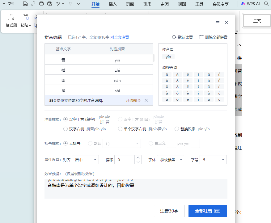This screenshot has width=271, height=223.
Task: Click the search magnifier icon
Action: 266,4
